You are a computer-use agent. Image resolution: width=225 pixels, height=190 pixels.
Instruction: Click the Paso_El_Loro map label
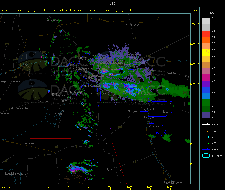click(173, 183)
